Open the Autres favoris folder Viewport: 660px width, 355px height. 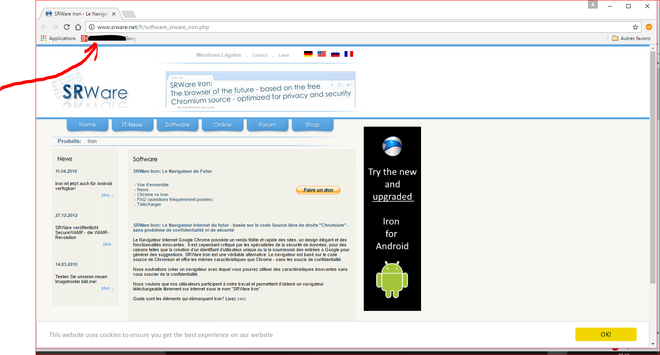coord(631,38)
